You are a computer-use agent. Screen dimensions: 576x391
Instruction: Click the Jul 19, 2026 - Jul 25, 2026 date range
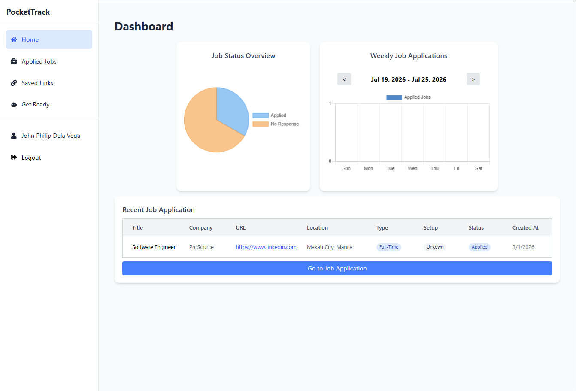pyautogui.click(x=409, y=79)
